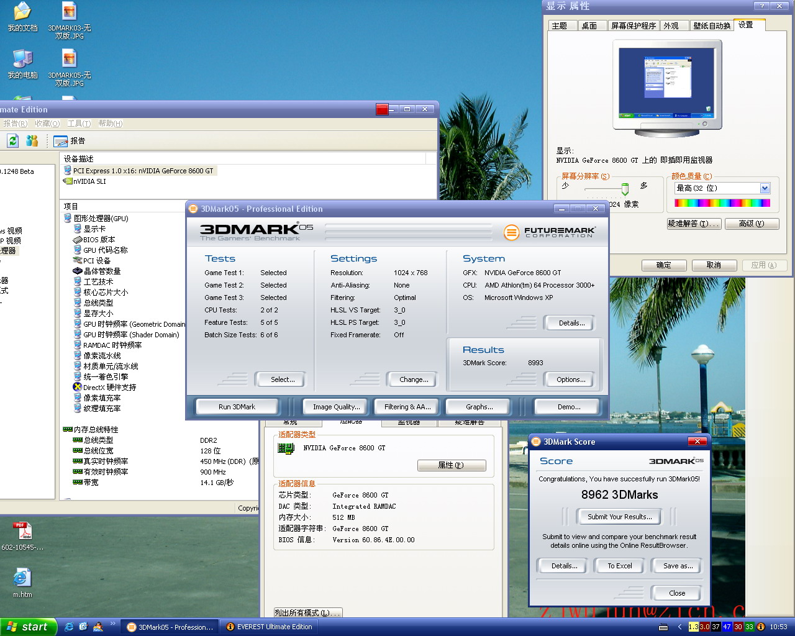Click Submit Your Results button
Viewport: 795px width, 636px height.
(x=619, y=517)
